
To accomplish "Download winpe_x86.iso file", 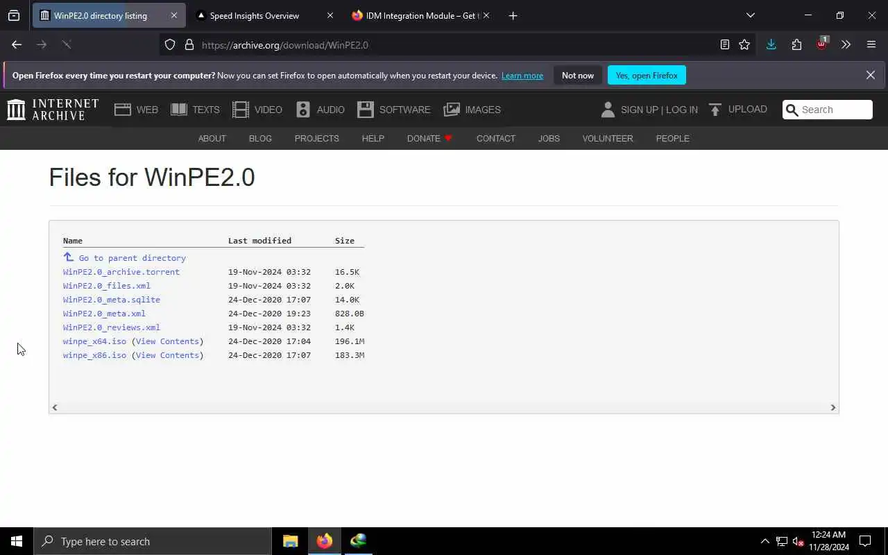I will pyautogui.click(x=94, y=355).
